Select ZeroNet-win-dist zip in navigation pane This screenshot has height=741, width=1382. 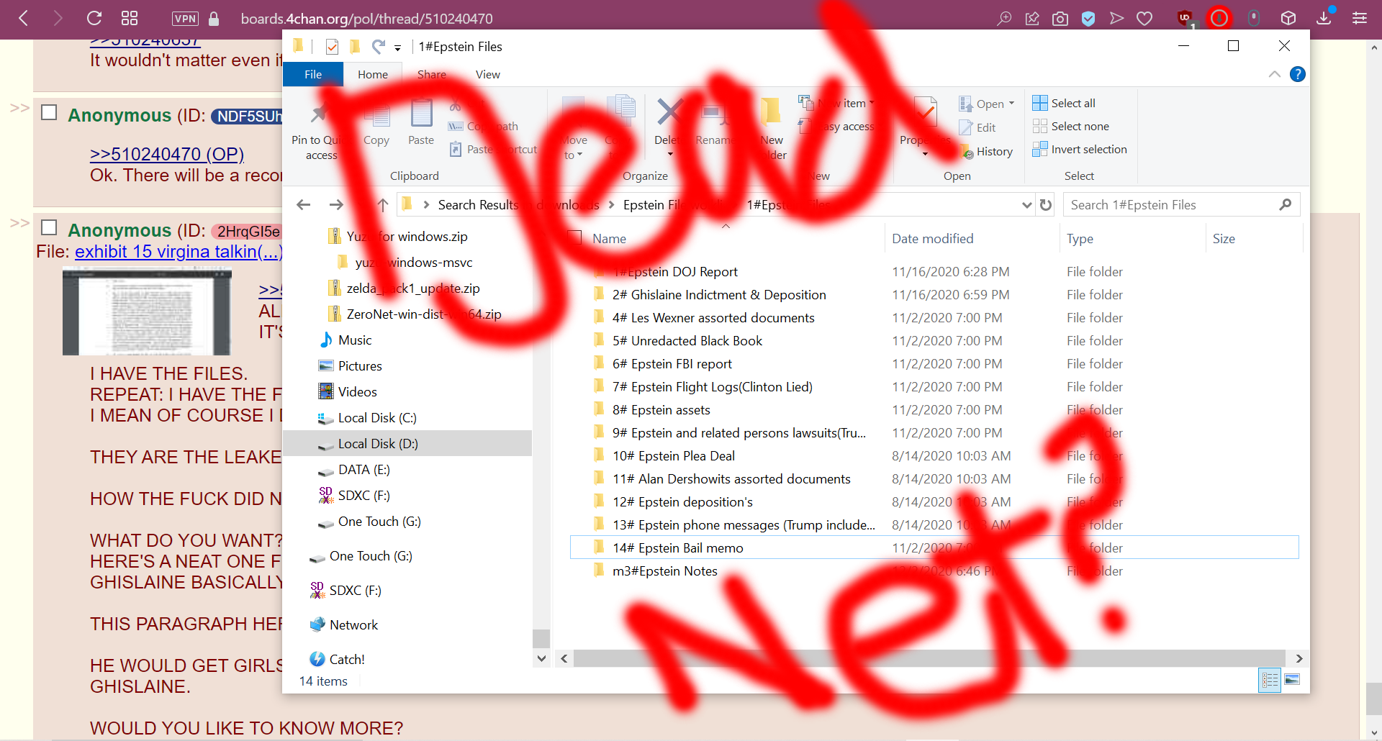[x=424, y=314]
